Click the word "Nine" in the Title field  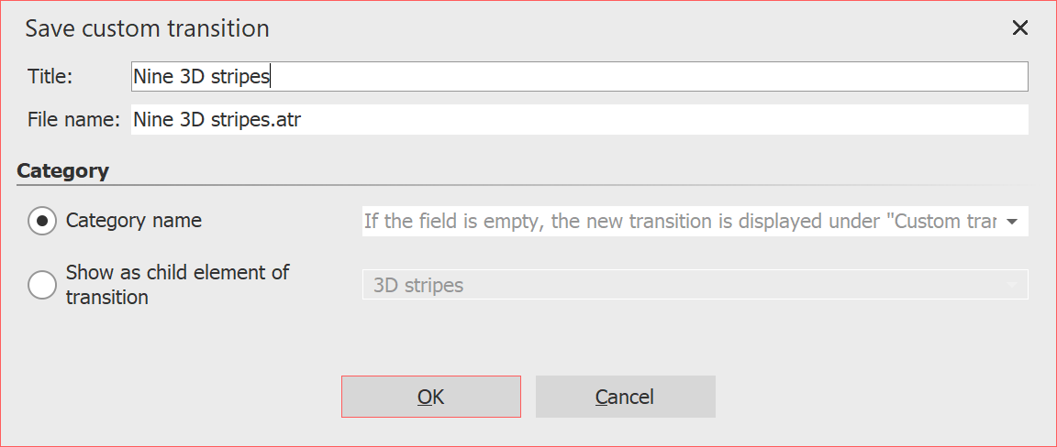coord(153,77)
